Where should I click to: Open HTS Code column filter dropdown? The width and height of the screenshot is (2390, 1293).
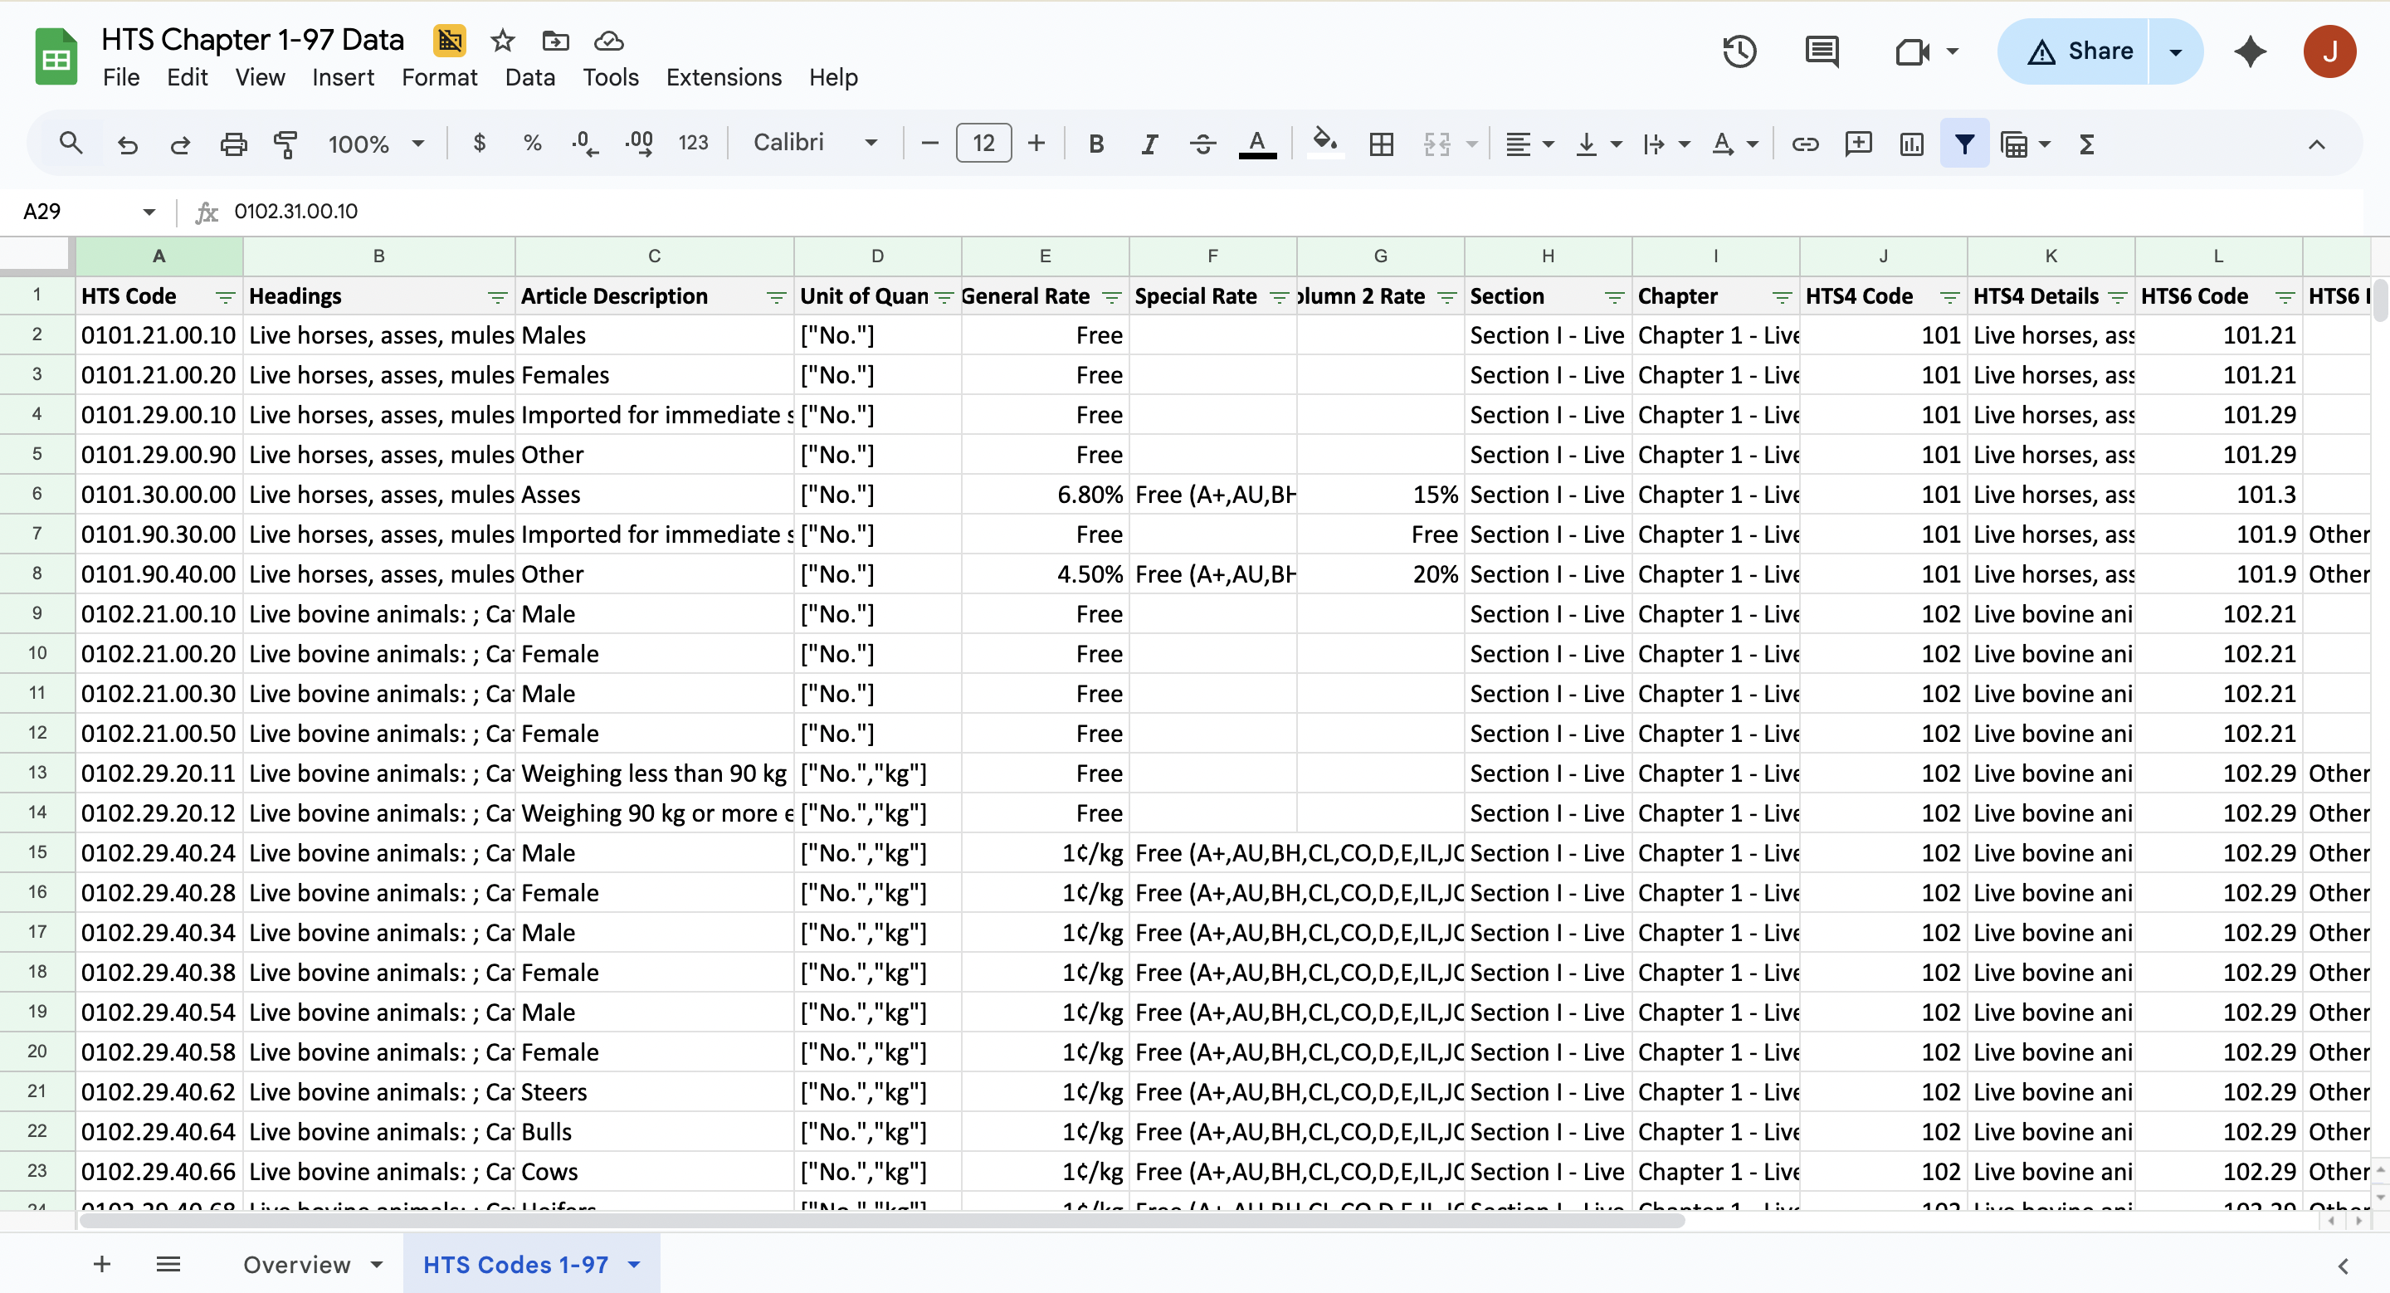(225, 297)
